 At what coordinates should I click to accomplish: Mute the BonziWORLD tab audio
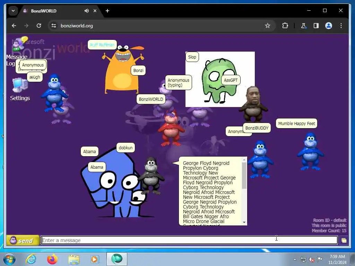coord(86,11)
